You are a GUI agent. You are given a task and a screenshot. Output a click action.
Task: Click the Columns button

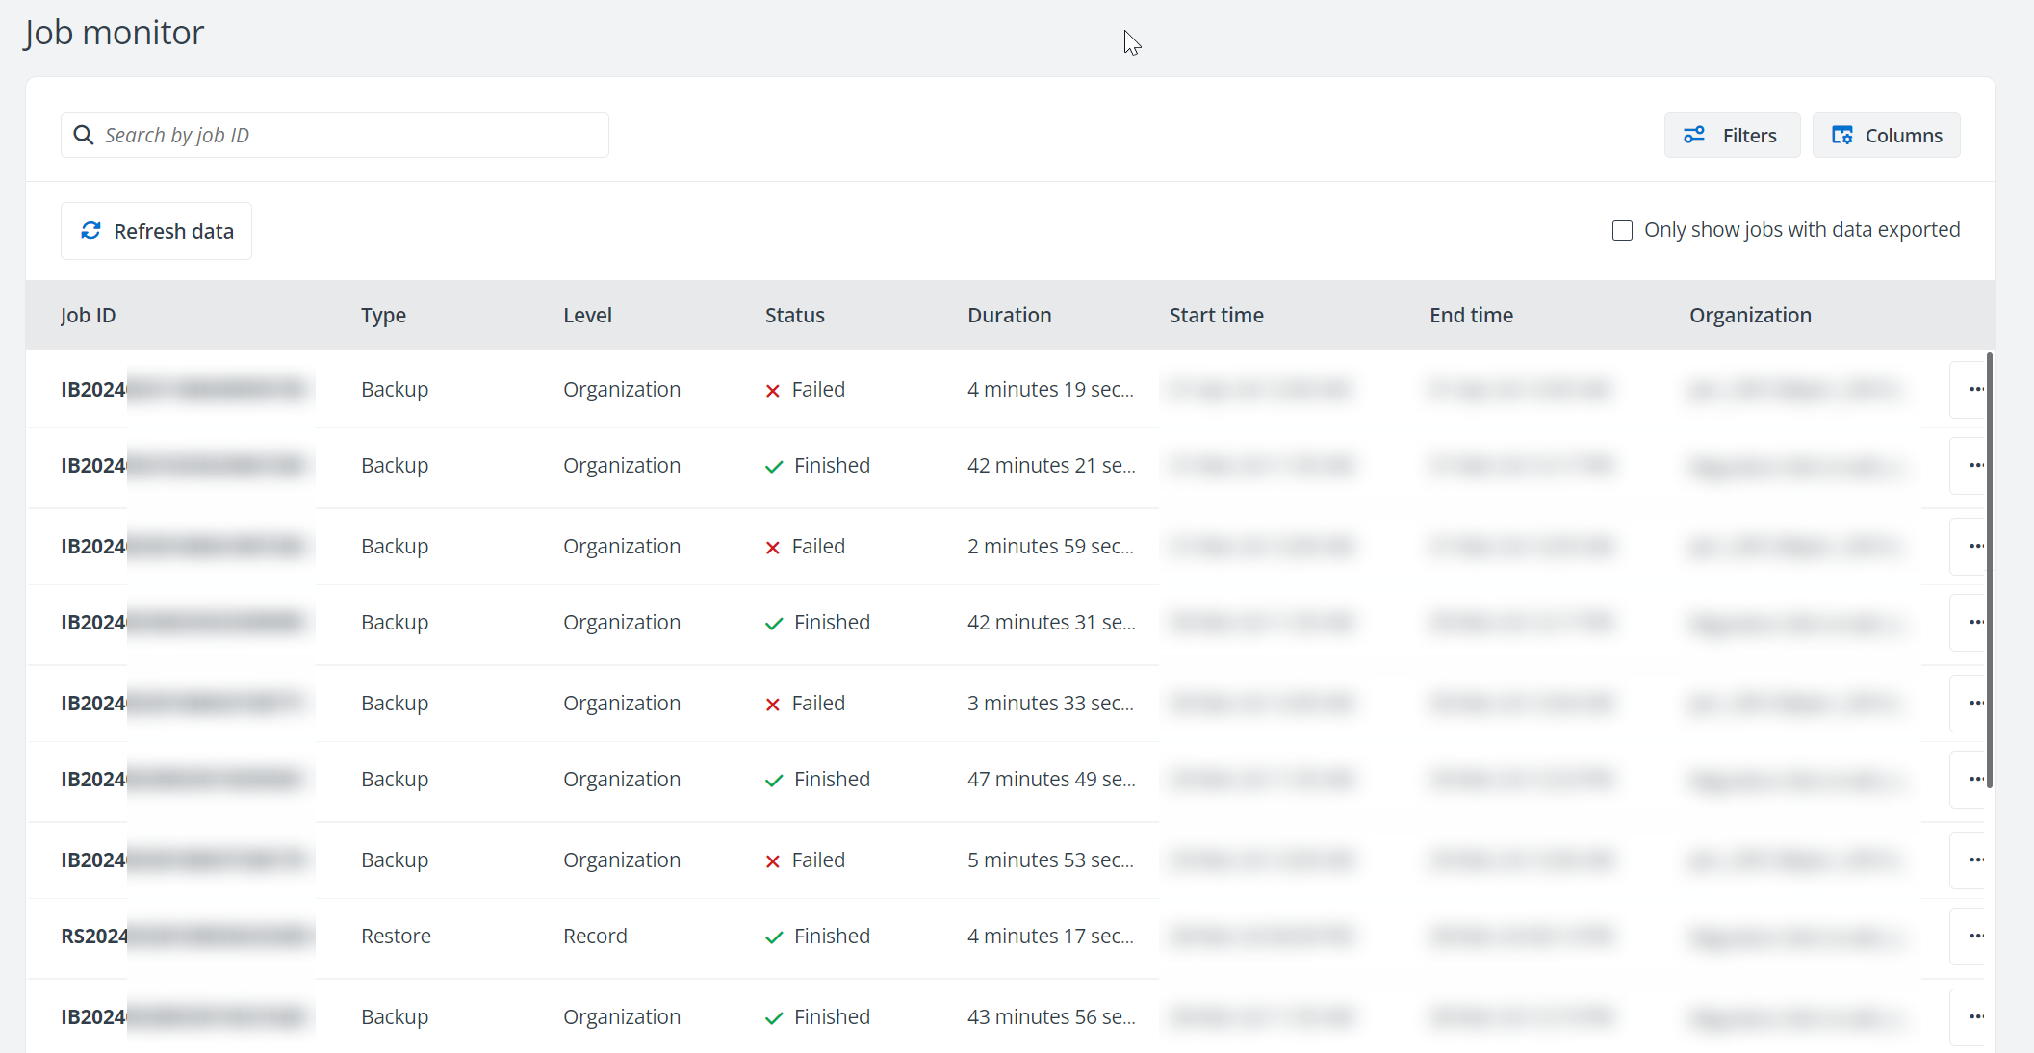(x=1886, y=135)
